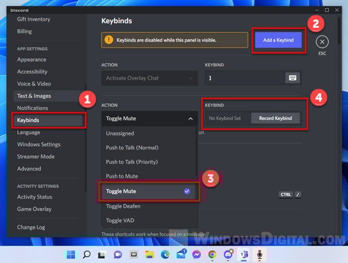Click Add a Keybind button
The height and width of the screenshot is (263, 348).
(278, 40)
